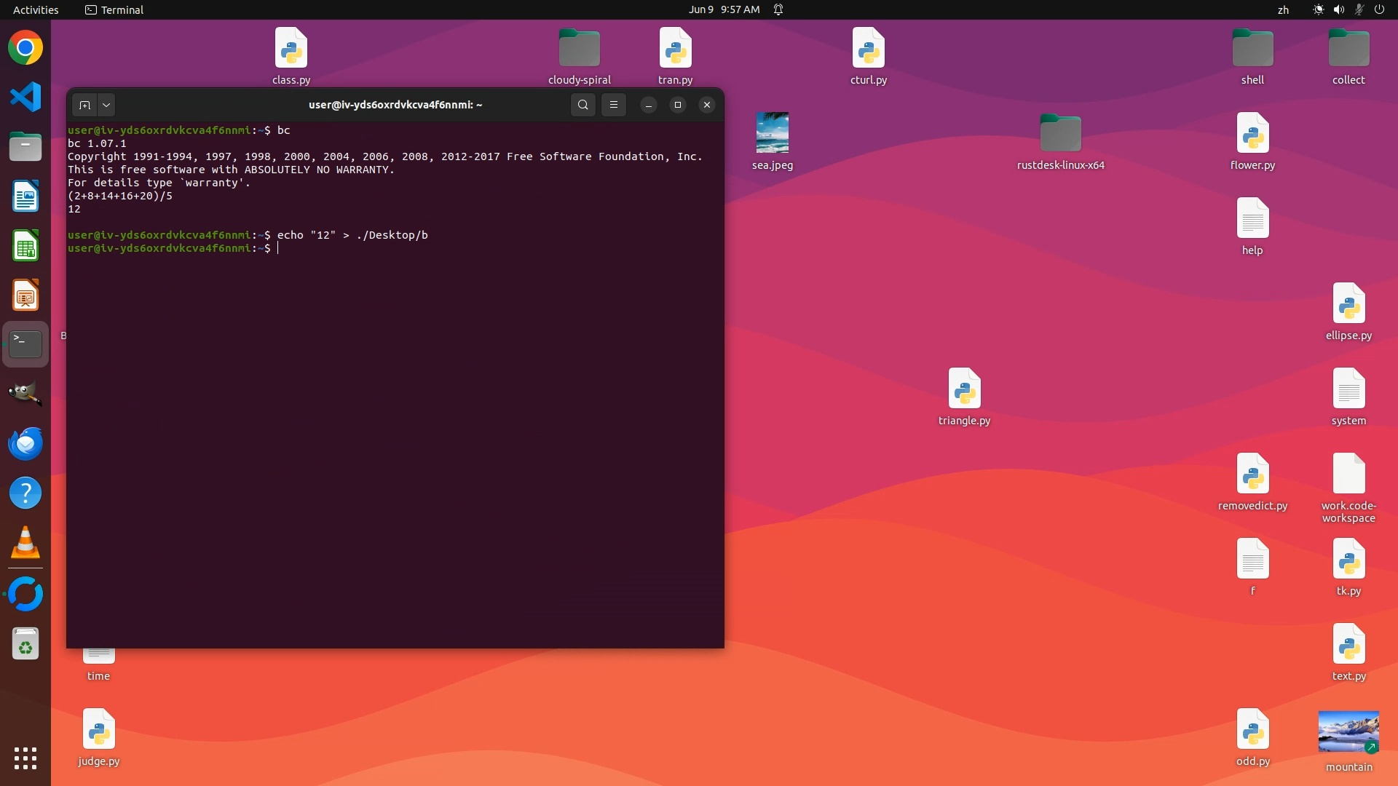Image resolution: width=1398 pixels, height=786 pixels.
Task: Open volume control in system tray
Action: tap(1338, 9)
